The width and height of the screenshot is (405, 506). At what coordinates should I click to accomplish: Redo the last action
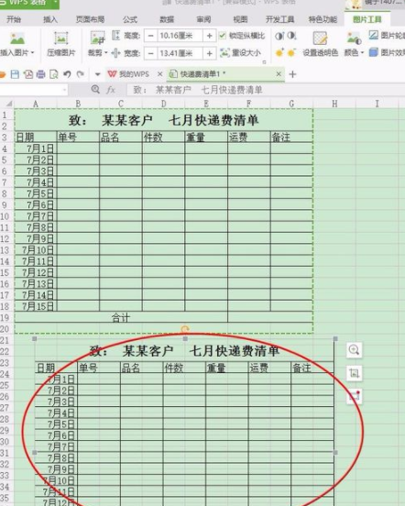coord(80,74)
